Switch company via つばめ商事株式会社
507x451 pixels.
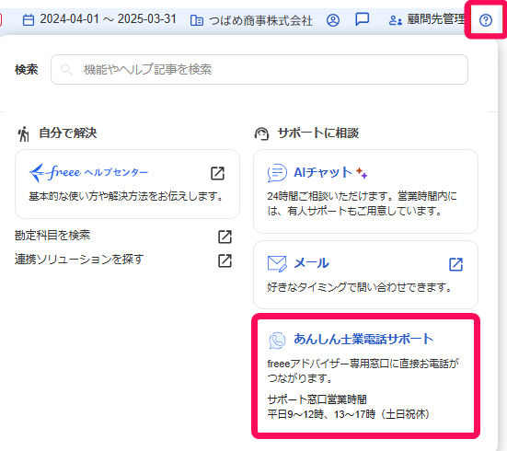click(x=260, y=20)
